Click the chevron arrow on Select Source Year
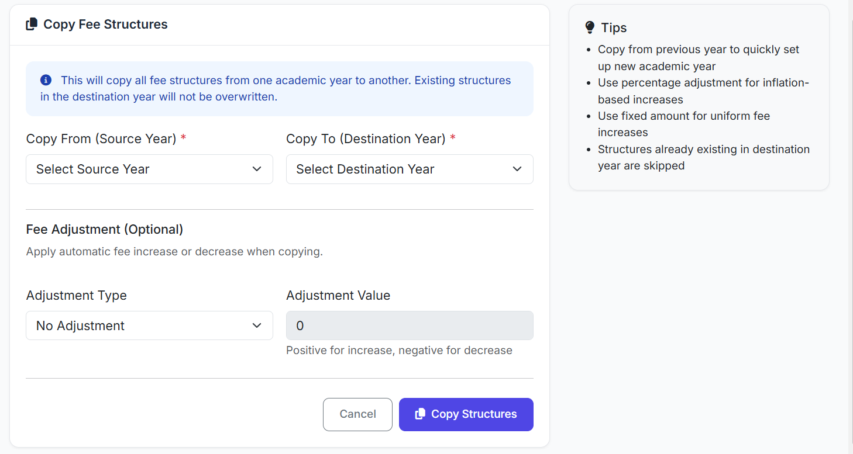Image resolution: width=853 pixels, height=454 pixels. (x=256, y=169)
